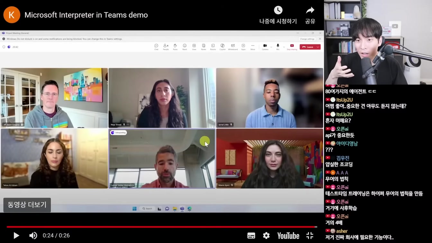Play the paused video
The image size is (432, 243).
coord(16,236)
